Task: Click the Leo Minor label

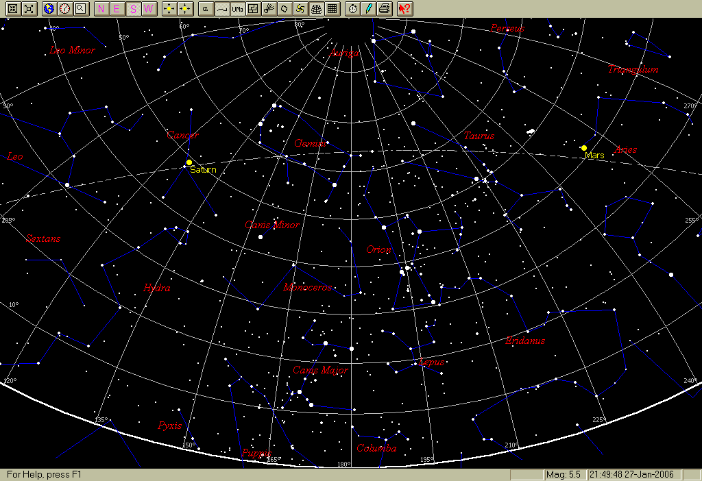Action: [73, 50]
